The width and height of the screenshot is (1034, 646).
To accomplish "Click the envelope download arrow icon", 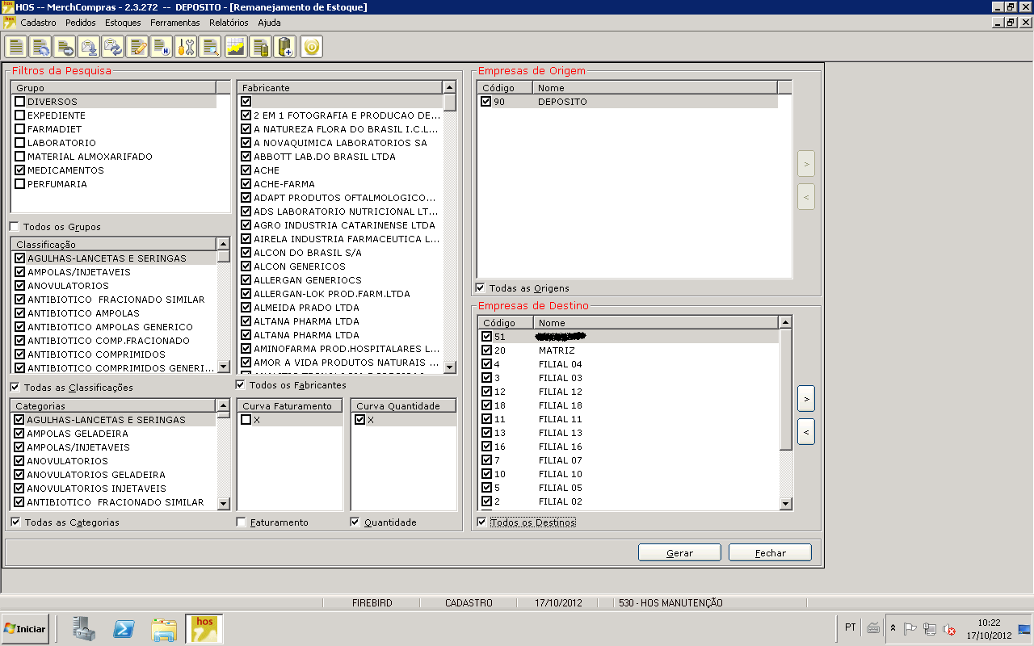I will pos(89,47).
